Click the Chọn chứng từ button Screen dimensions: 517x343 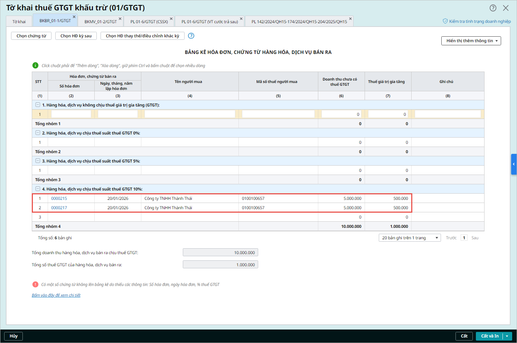31,36
